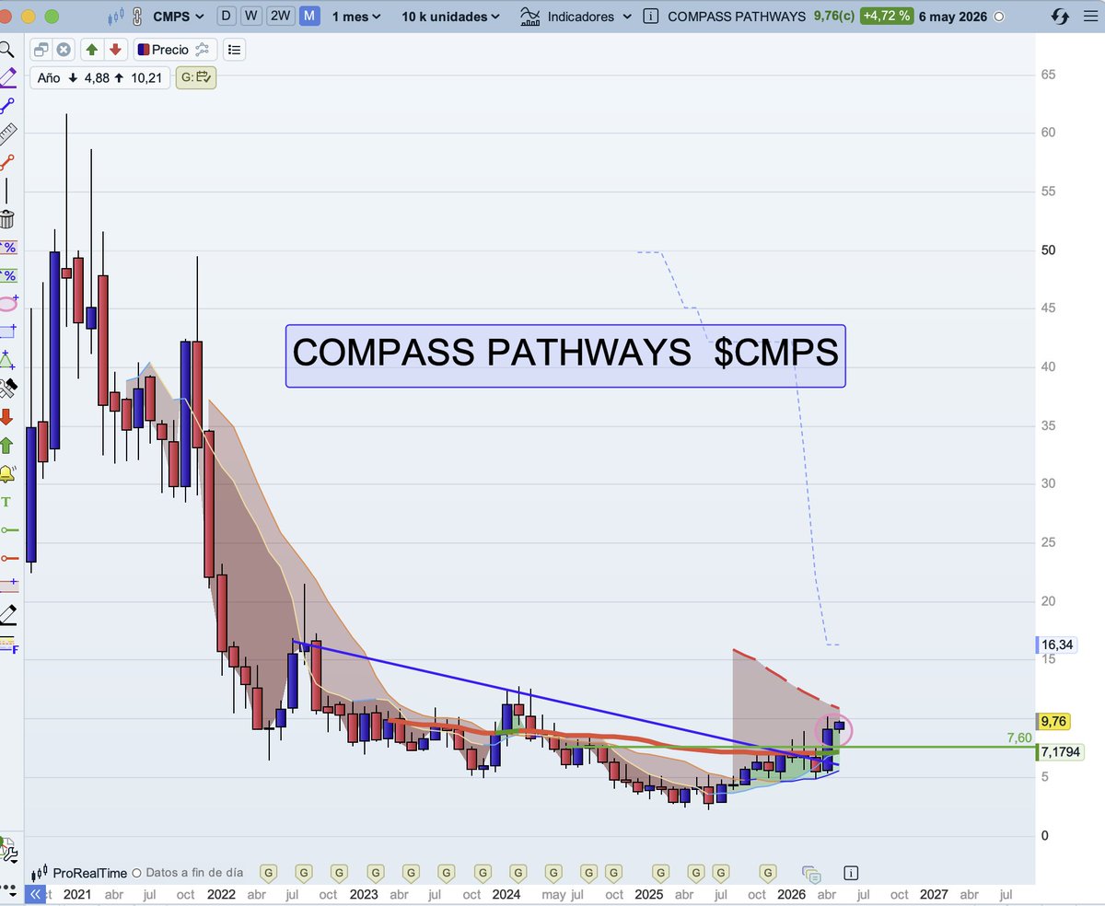This screenshot has height=906, width=1105.
Task: Click the up-down arrows sync icon top right
Action: pyautogui.click(x=1061, y=17)
